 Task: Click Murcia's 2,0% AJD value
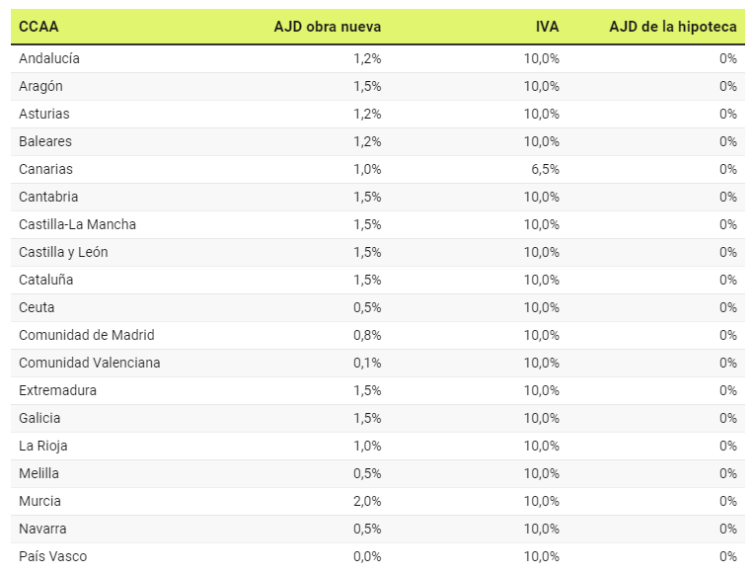pyautogui.click(x=367, y=502)
